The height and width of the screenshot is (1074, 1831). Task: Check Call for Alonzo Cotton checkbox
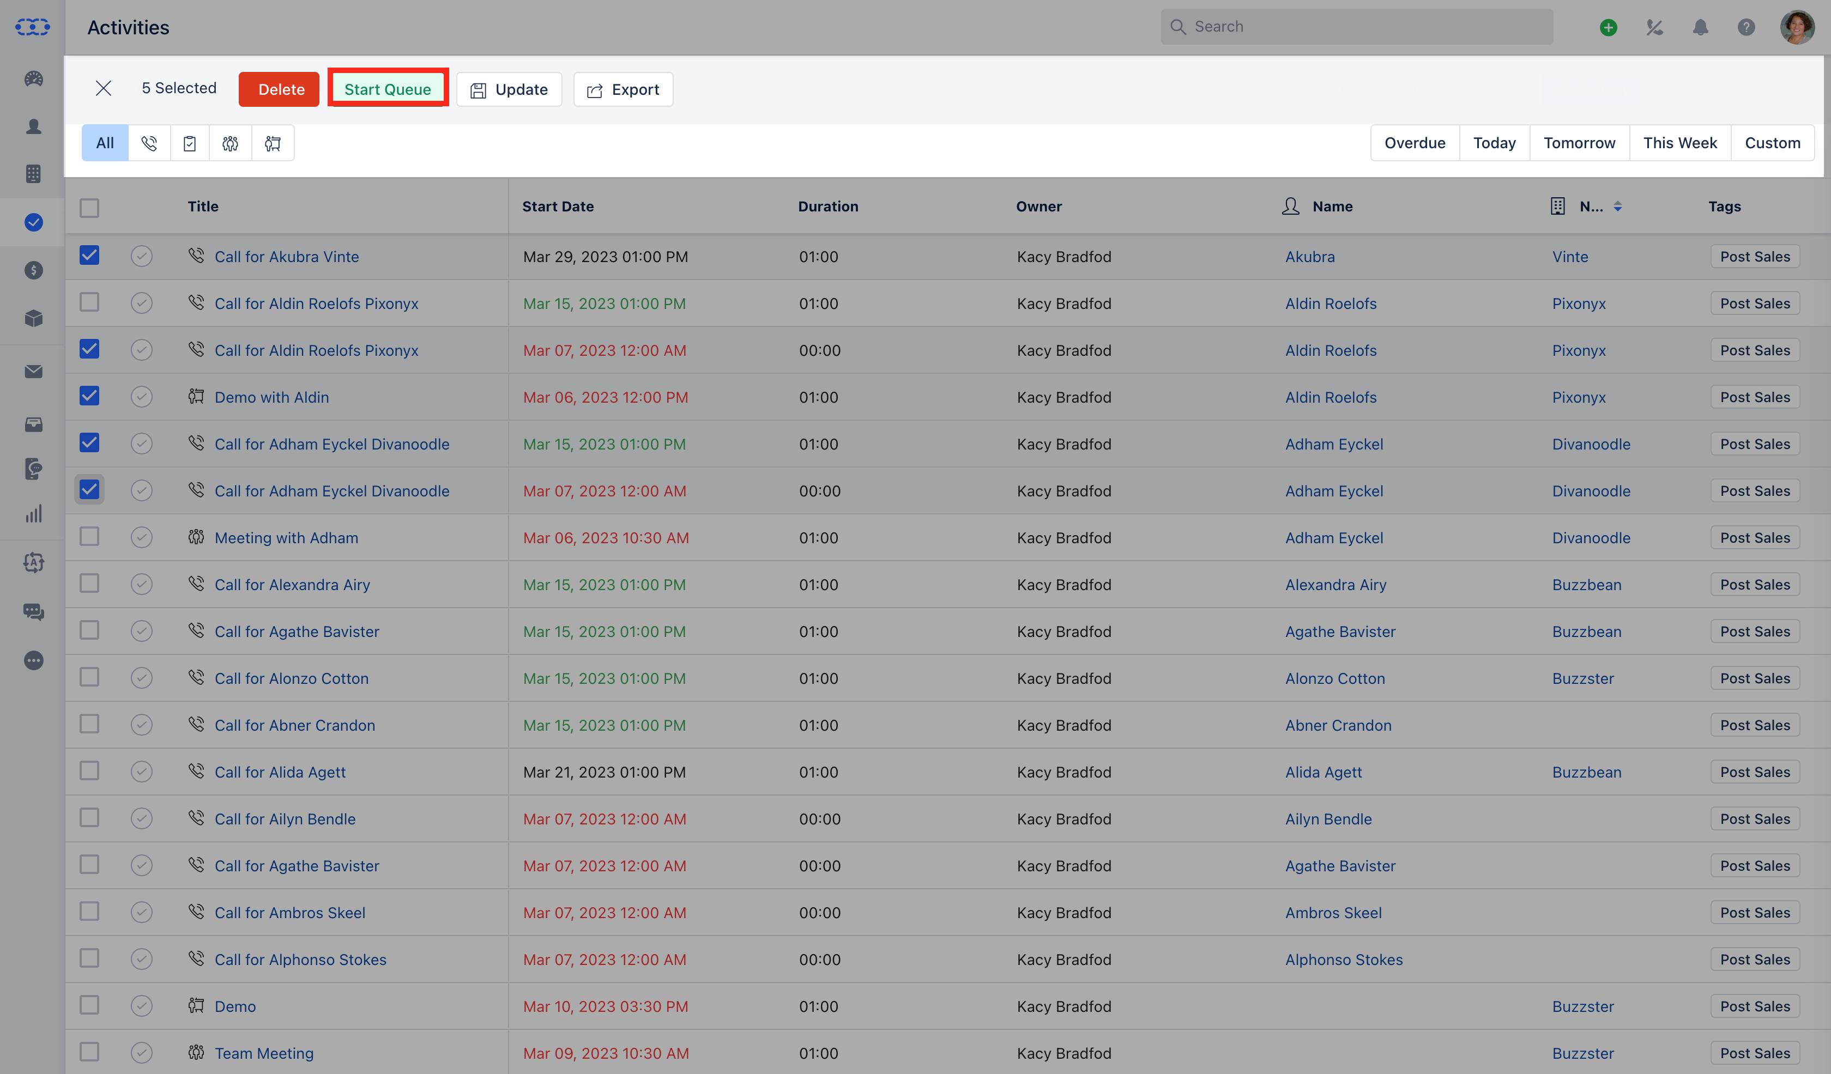(89, 677)
